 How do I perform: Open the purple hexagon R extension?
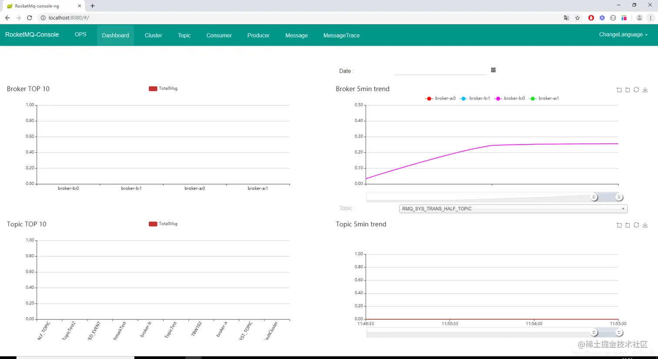602,18
